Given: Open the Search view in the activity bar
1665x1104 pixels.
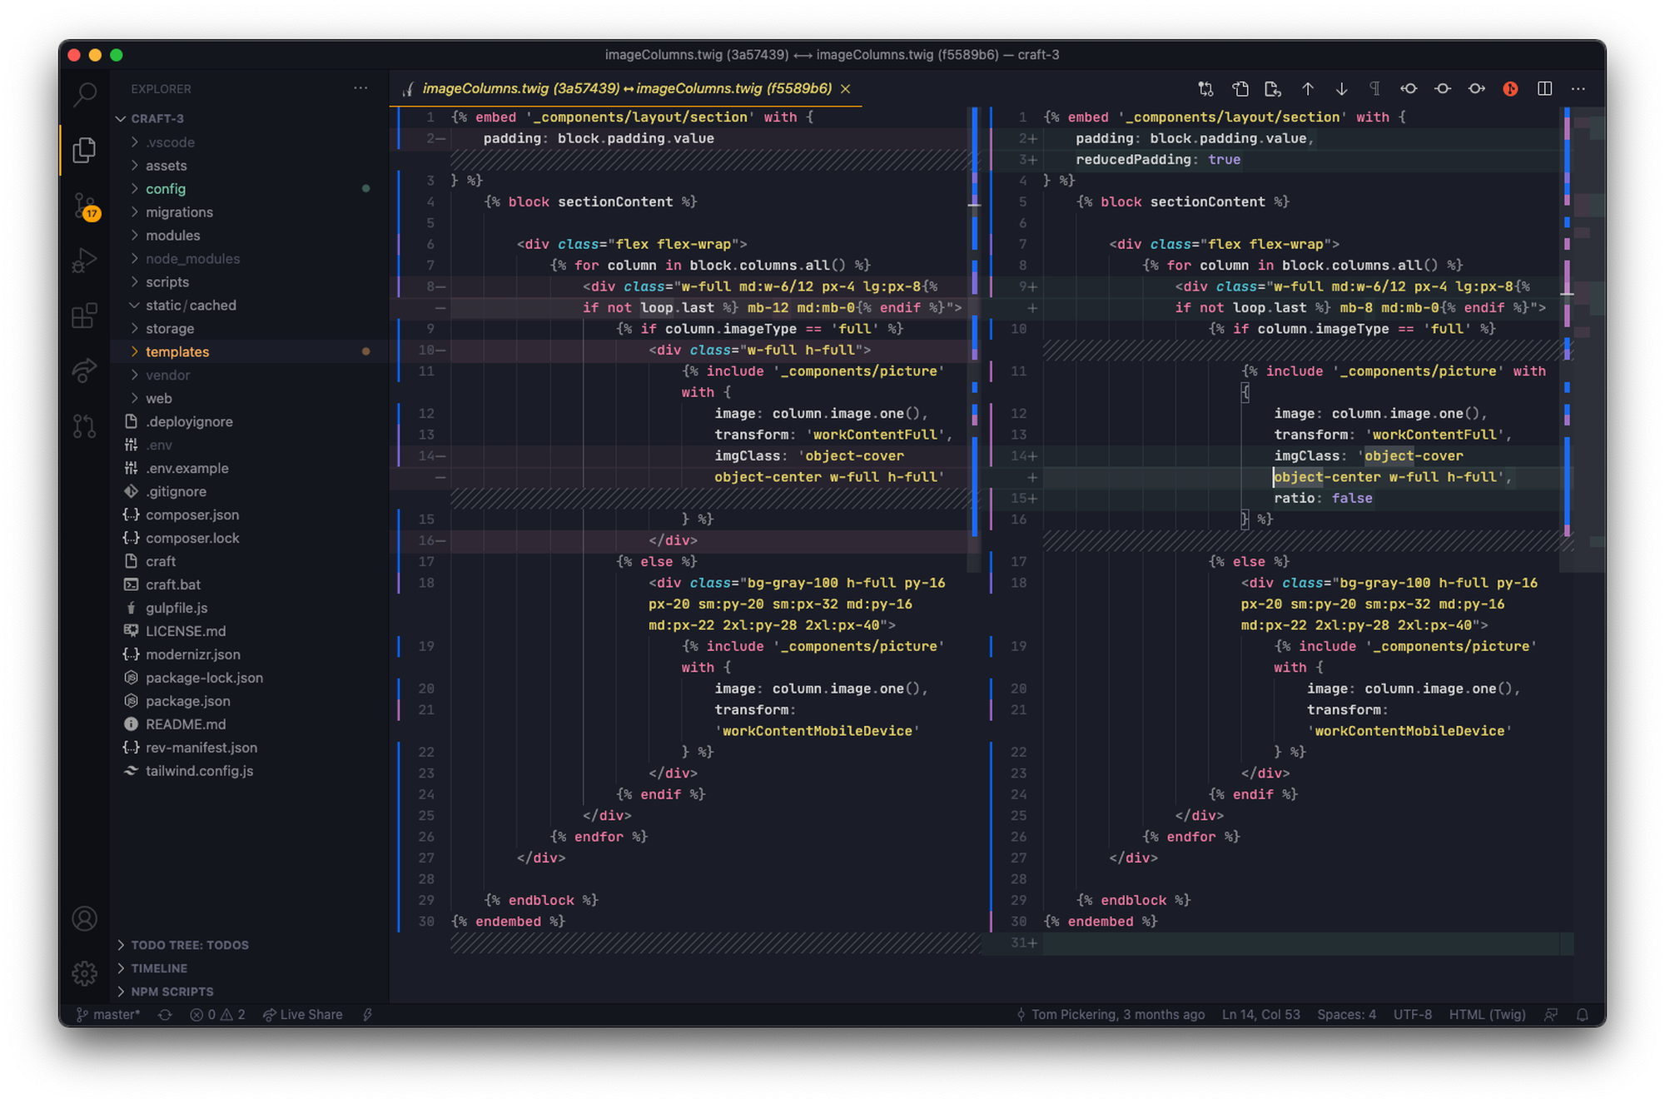Looking at the screenshot, I should click(84, 94).
